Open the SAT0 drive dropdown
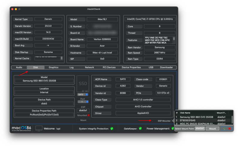240x146 pixels. (83, 95)
